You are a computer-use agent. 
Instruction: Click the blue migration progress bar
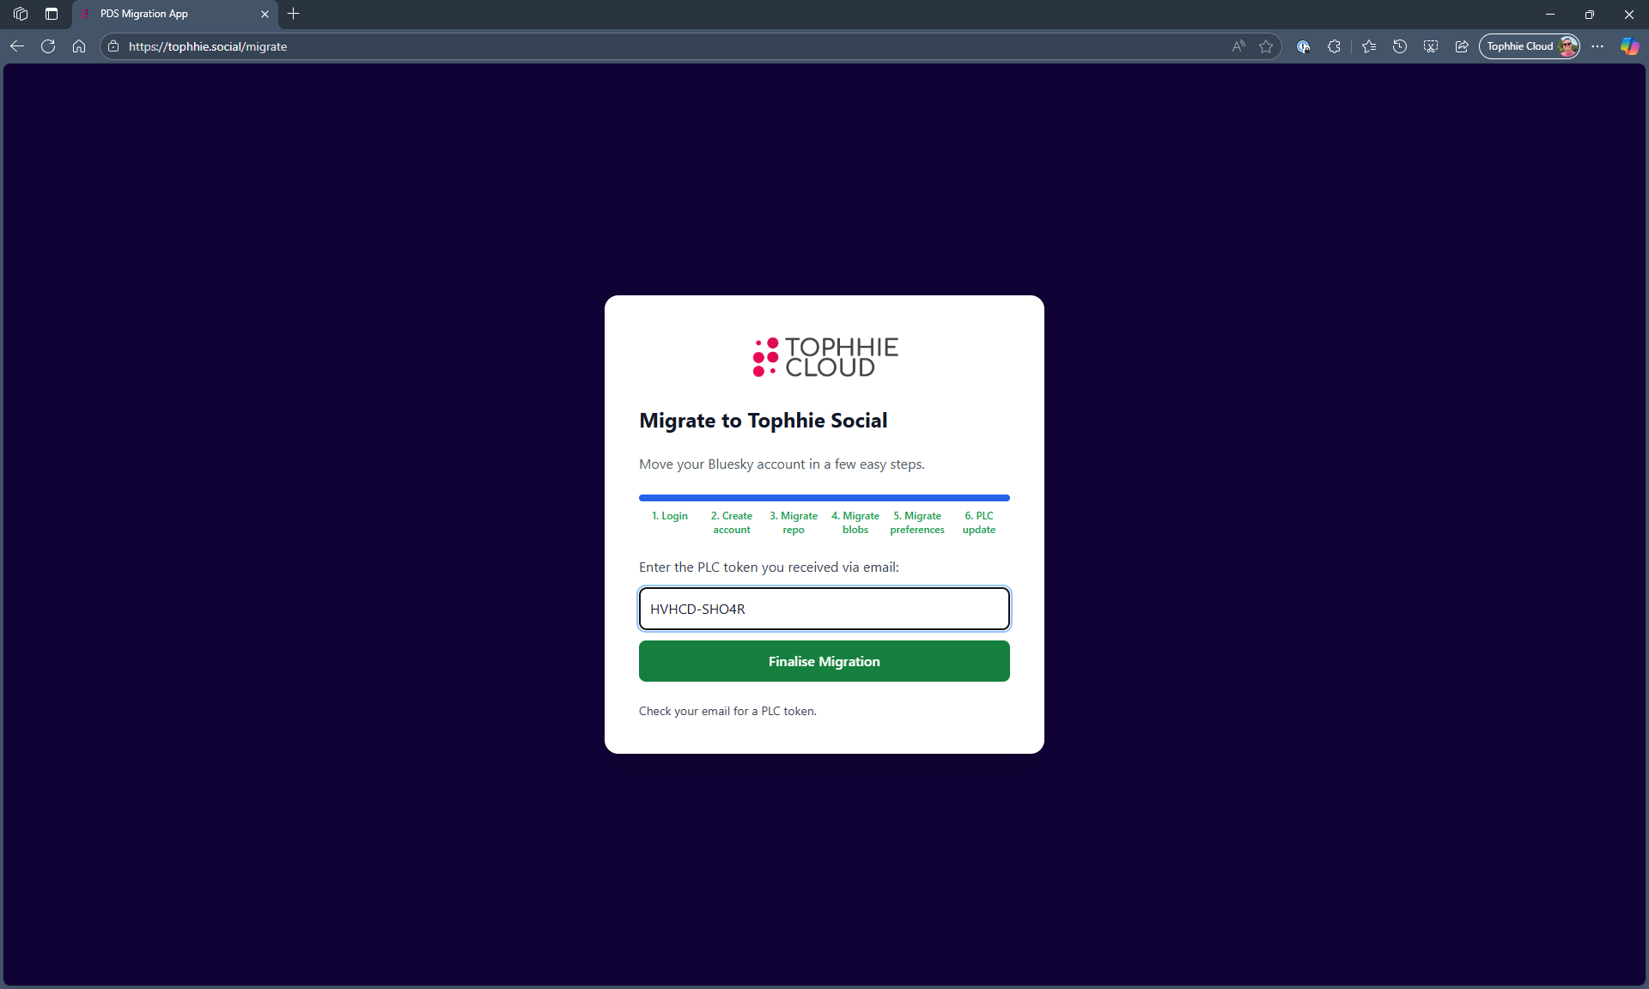(824, 498)
